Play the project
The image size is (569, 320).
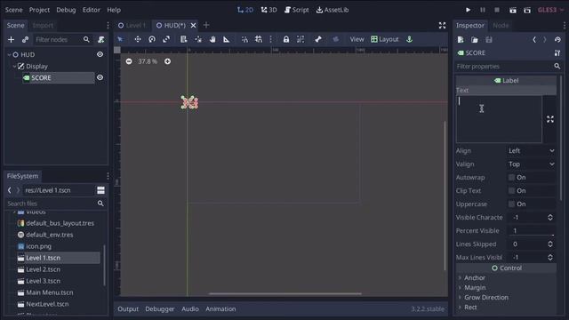click(x=469, y=10)
